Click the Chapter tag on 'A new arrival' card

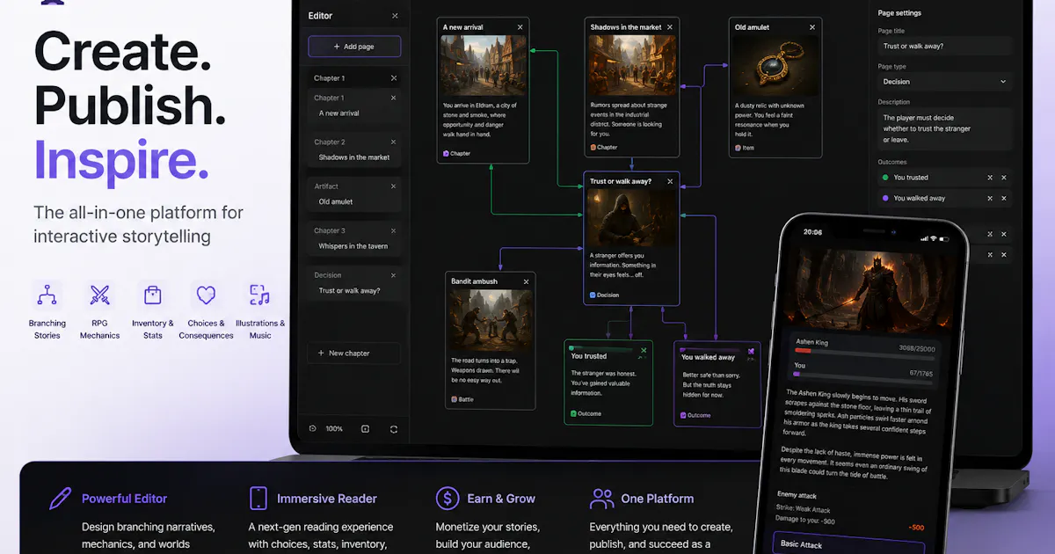pyautogui.click(x=456, y=153)
